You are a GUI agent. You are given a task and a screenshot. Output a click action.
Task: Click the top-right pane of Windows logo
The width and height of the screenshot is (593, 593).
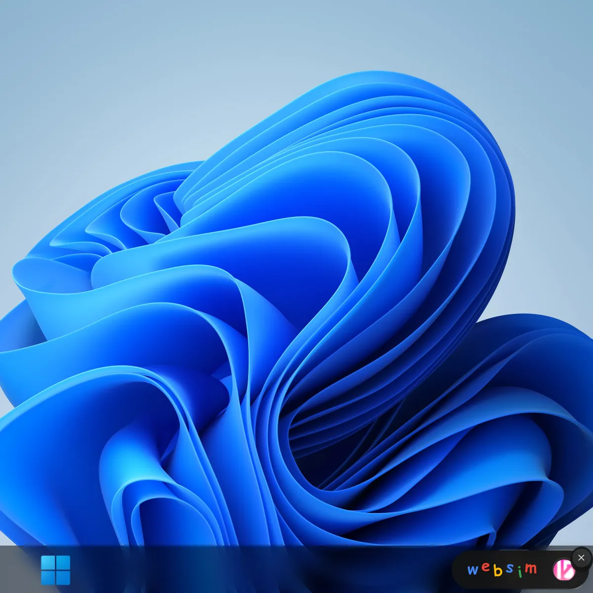pos(63,562)
